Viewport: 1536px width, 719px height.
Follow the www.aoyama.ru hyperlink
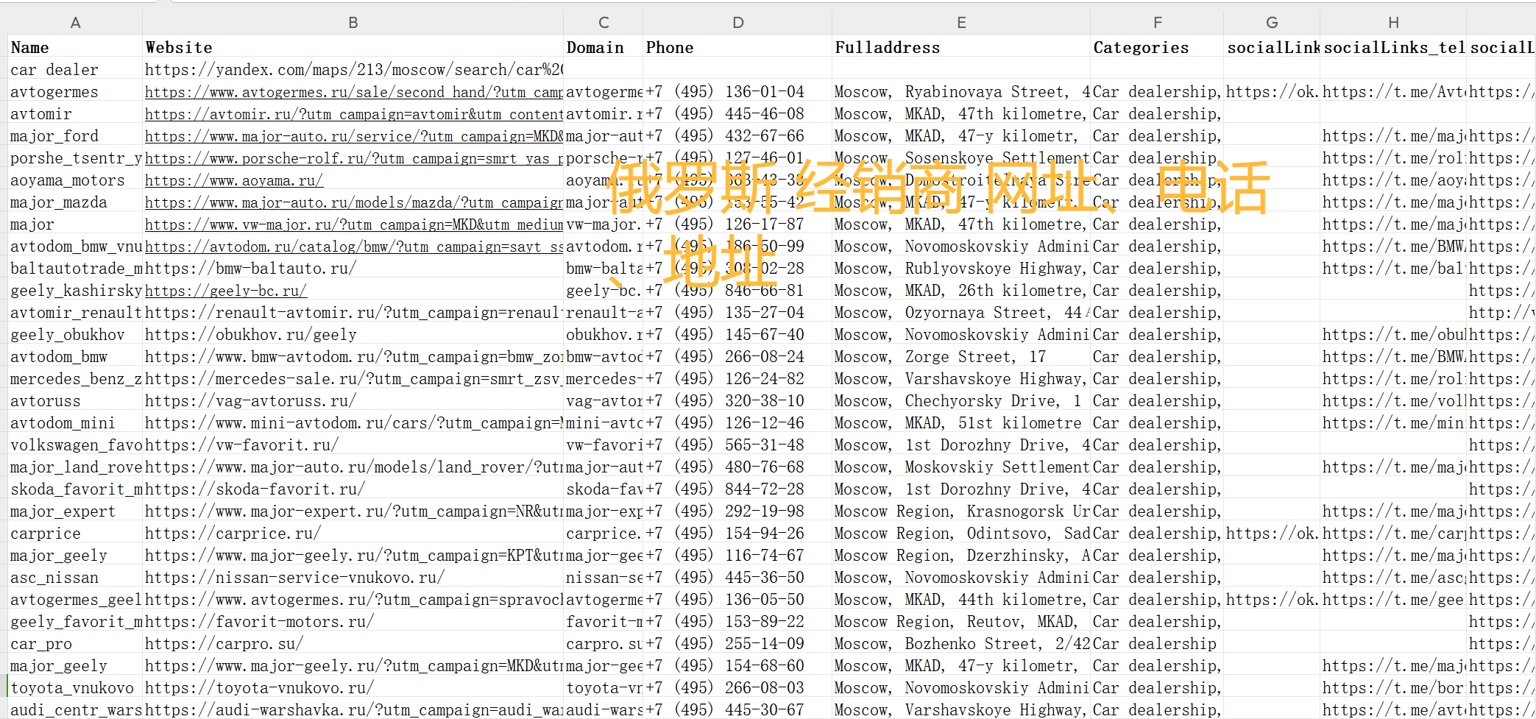[x=234, y=180]
